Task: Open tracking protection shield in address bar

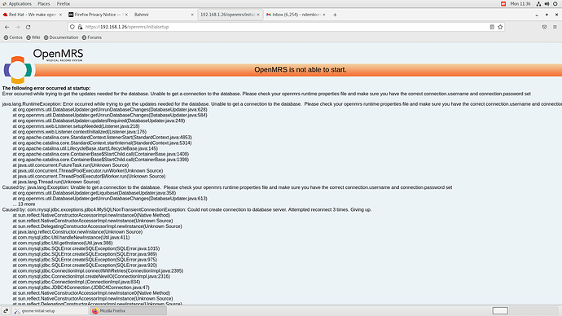Action: (x=72, y=27)
